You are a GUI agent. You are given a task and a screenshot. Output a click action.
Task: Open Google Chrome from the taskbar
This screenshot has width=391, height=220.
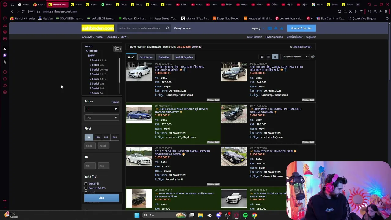254,215
